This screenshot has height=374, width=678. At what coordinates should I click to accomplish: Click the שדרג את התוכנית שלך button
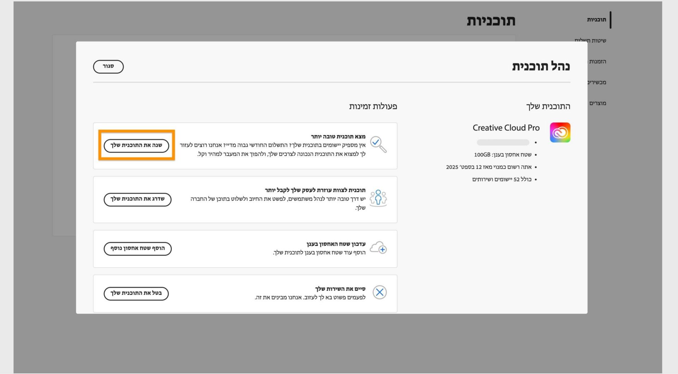[x=137, y=200]
